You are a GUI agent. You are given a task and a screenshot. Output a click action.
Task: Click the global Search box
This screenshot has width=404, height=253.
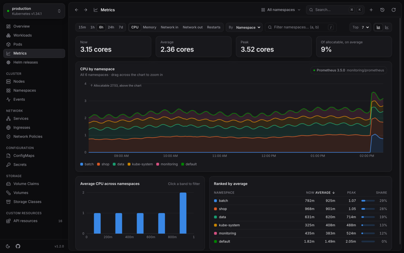(x=335, y=10)
